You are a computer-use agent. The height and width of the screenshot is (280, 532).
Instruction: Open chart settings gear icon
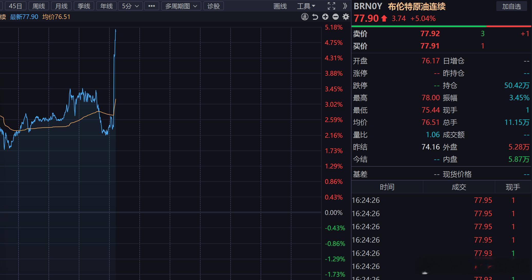(x=346, y=17)
